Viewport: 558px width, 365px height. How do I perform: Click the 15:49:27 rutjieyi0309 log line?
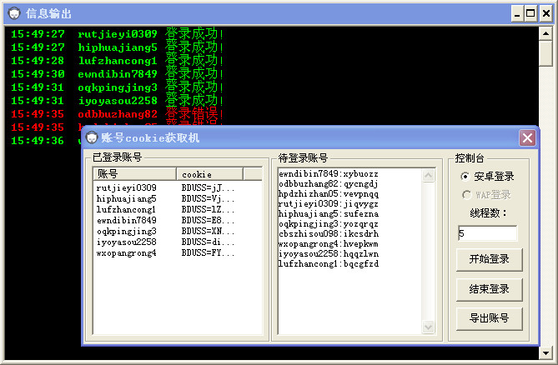tap(117, 34)
